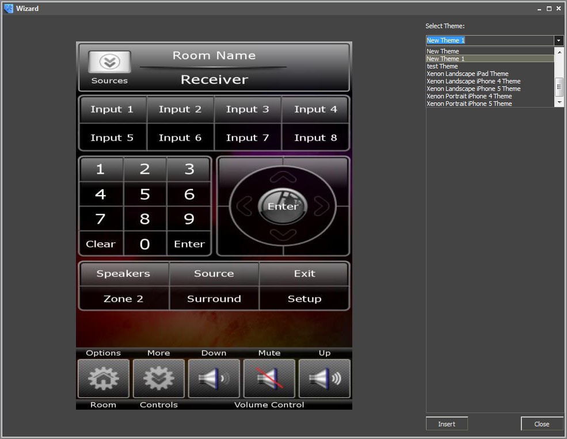Expand the Select Theme dropdown arrow
This screenshot has width=567, height=439.
pyautogui.click(x=558, y=41)
